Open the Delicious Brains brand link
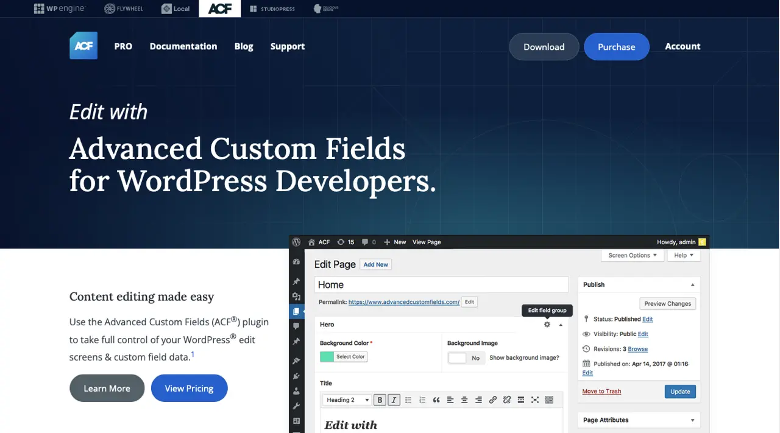The height and width of the screenshot is (433, 780). coord(326,9)
